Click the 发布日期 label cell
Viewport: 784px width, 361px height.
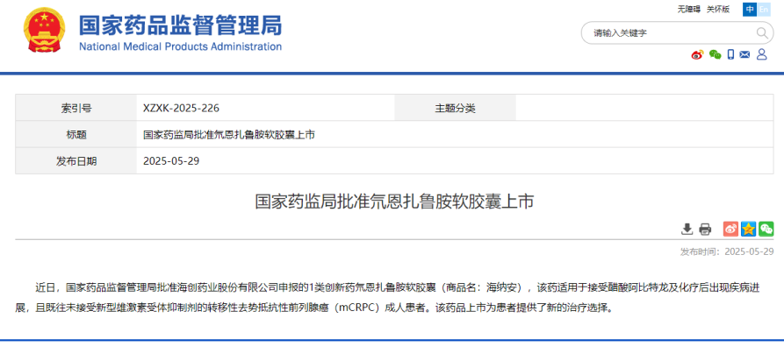click(76, 160)
